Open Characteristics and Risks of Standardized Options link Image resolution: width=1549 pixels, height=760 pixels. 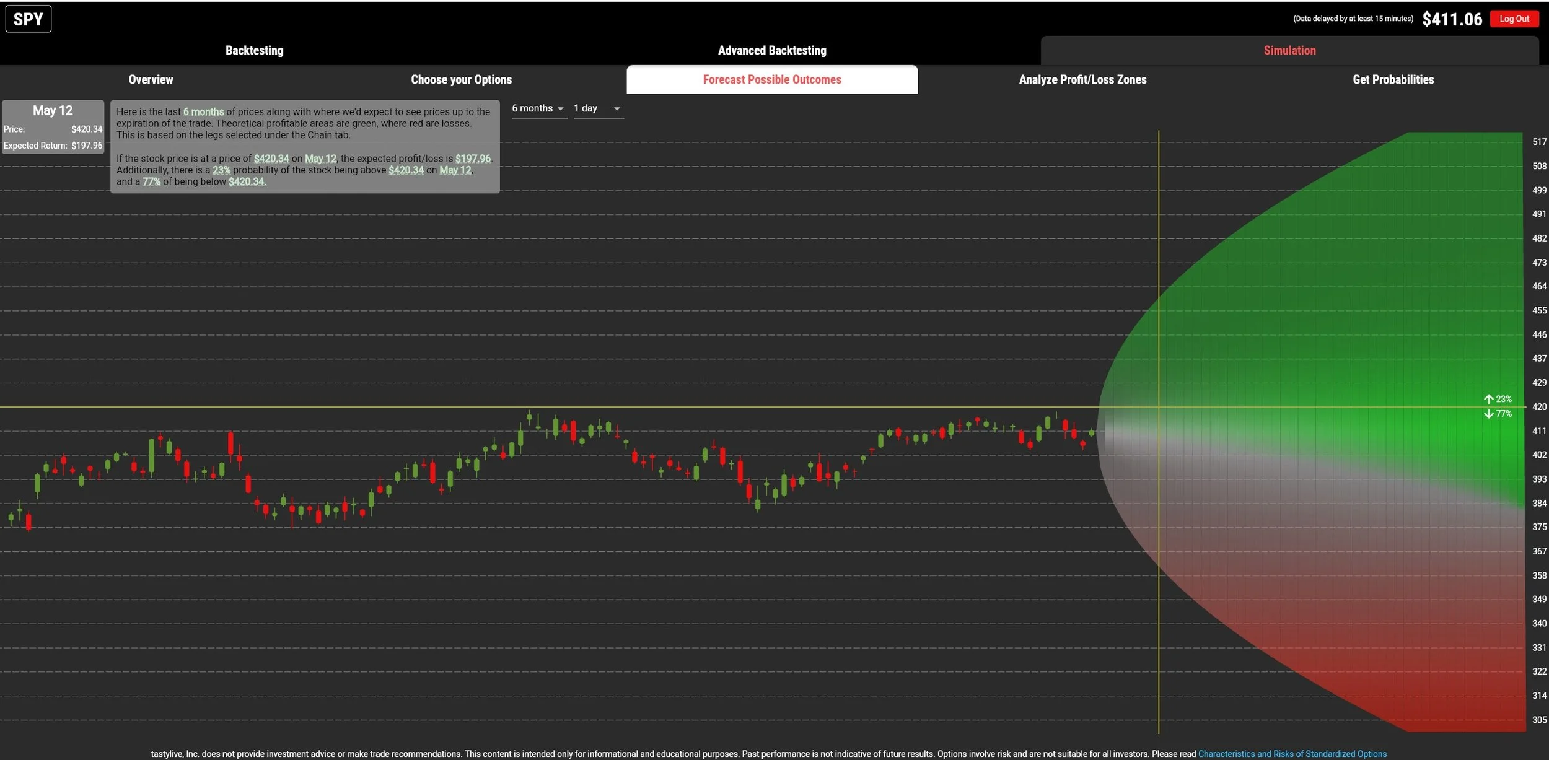pyautogui.click(x=1292, y=754)
